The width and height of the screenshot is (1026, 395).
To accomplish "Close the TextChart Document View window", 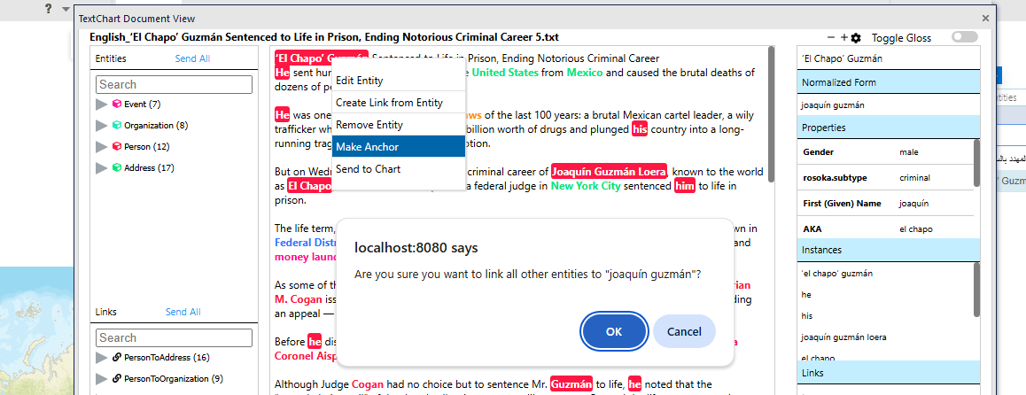I will (x=985, y=19).
